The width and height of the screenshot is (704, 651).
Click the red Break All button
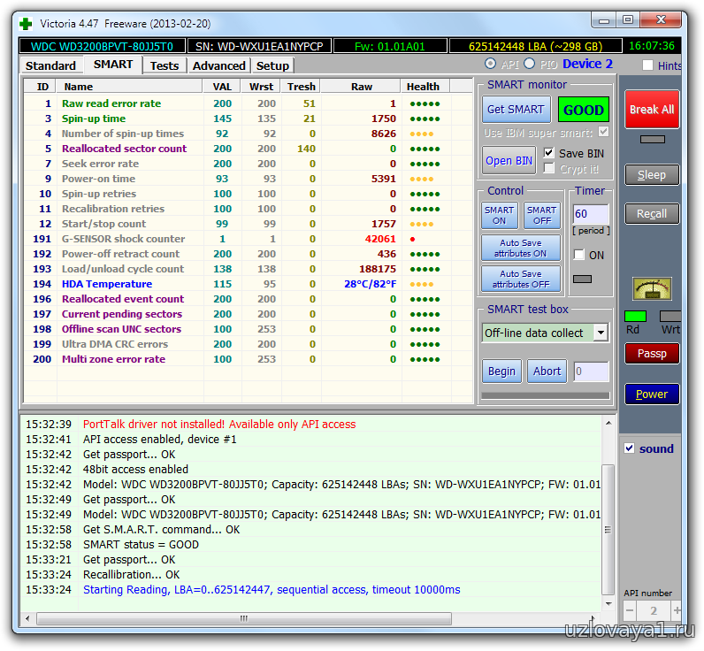click(x=652, y=110)
